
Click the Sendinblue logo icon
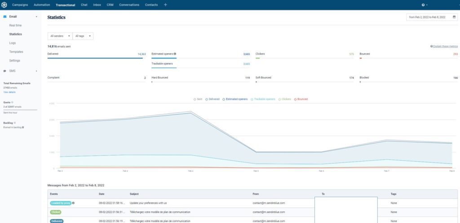click(x=4, y=4)
